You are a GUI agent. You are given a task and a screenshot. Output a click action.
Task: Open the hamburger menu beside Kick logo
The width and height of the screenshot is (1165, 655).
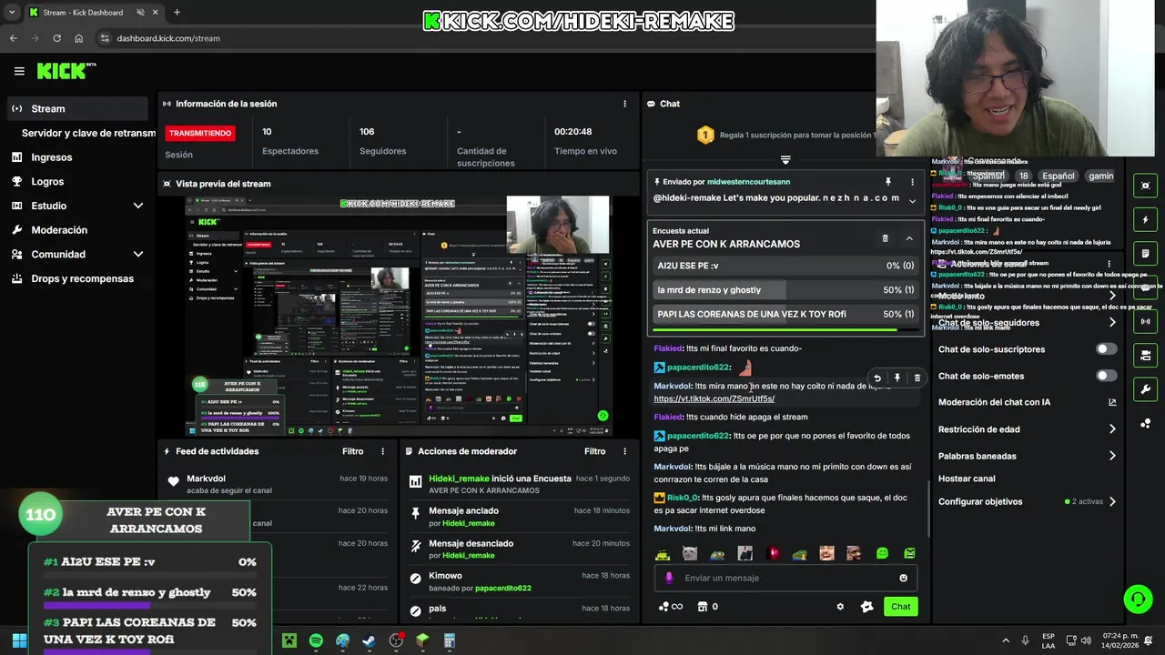coord(19,71)
